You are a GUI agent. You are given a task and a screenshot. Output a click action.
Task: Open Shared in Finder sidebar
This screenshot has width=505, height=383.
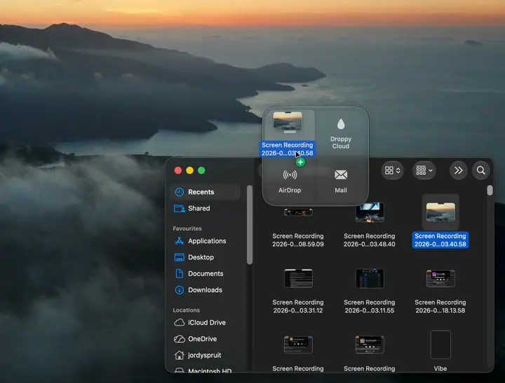(x=205, y=208)
